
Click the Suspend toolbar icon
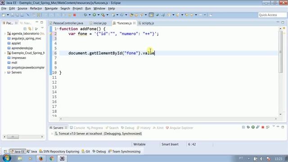point(70,15)
